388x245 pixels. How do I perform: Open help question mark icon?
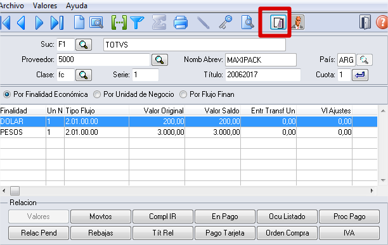tap(382, 23)
